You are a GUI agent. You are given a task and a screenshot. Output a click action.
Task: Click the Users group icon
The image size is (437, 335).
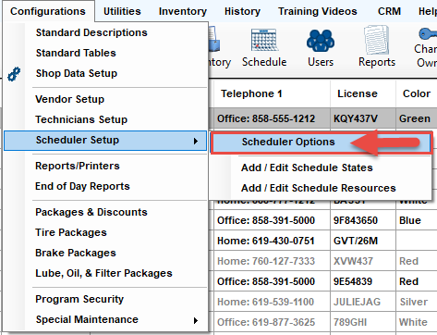[x=321, y=41]
